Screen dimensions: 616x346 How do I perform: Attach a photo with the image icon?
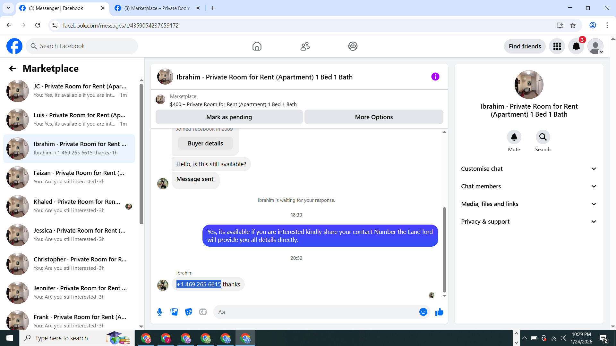174,312
